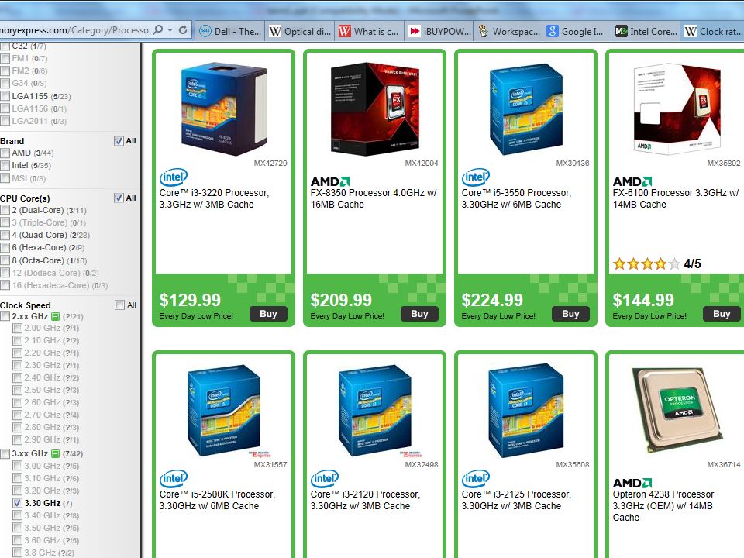Check the 4 (Quad-Core) filter
The width and height of the screenshot is (744, 558).
tap(5, 235)
